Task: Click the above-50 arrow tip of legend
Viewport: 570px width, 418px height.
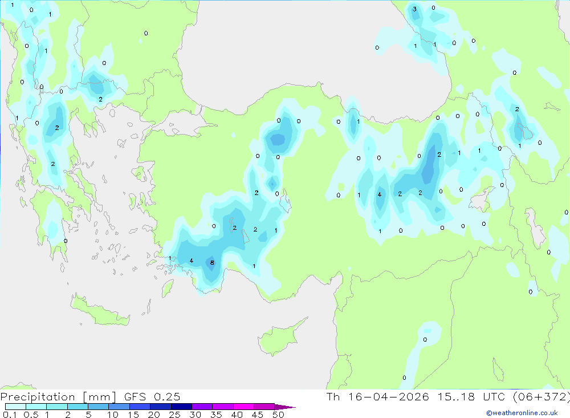Action: pos(285,407)
